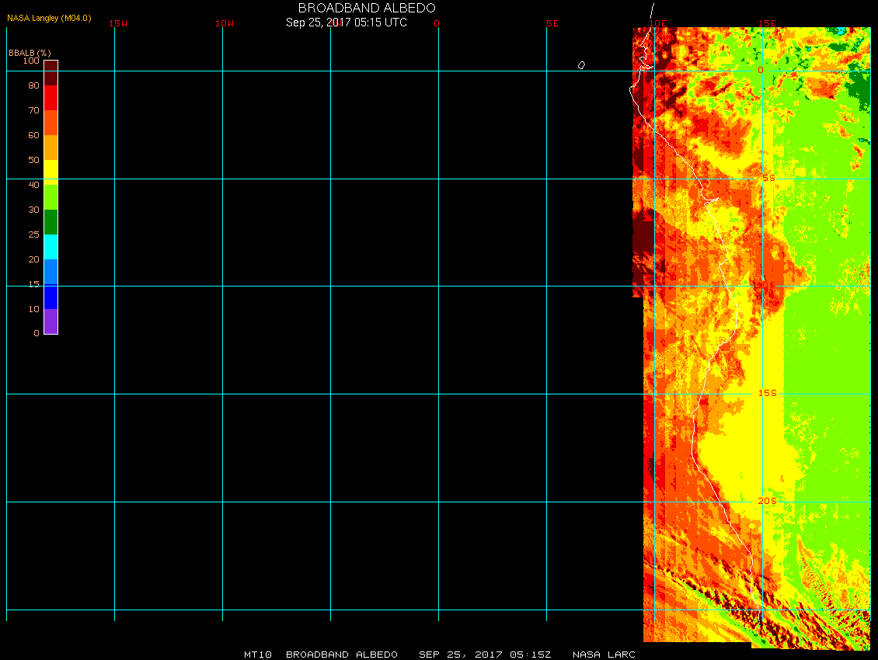Click the small island outline over the ocean
Viewport: 878px width, 660px height.
click(x=581, y=65)
